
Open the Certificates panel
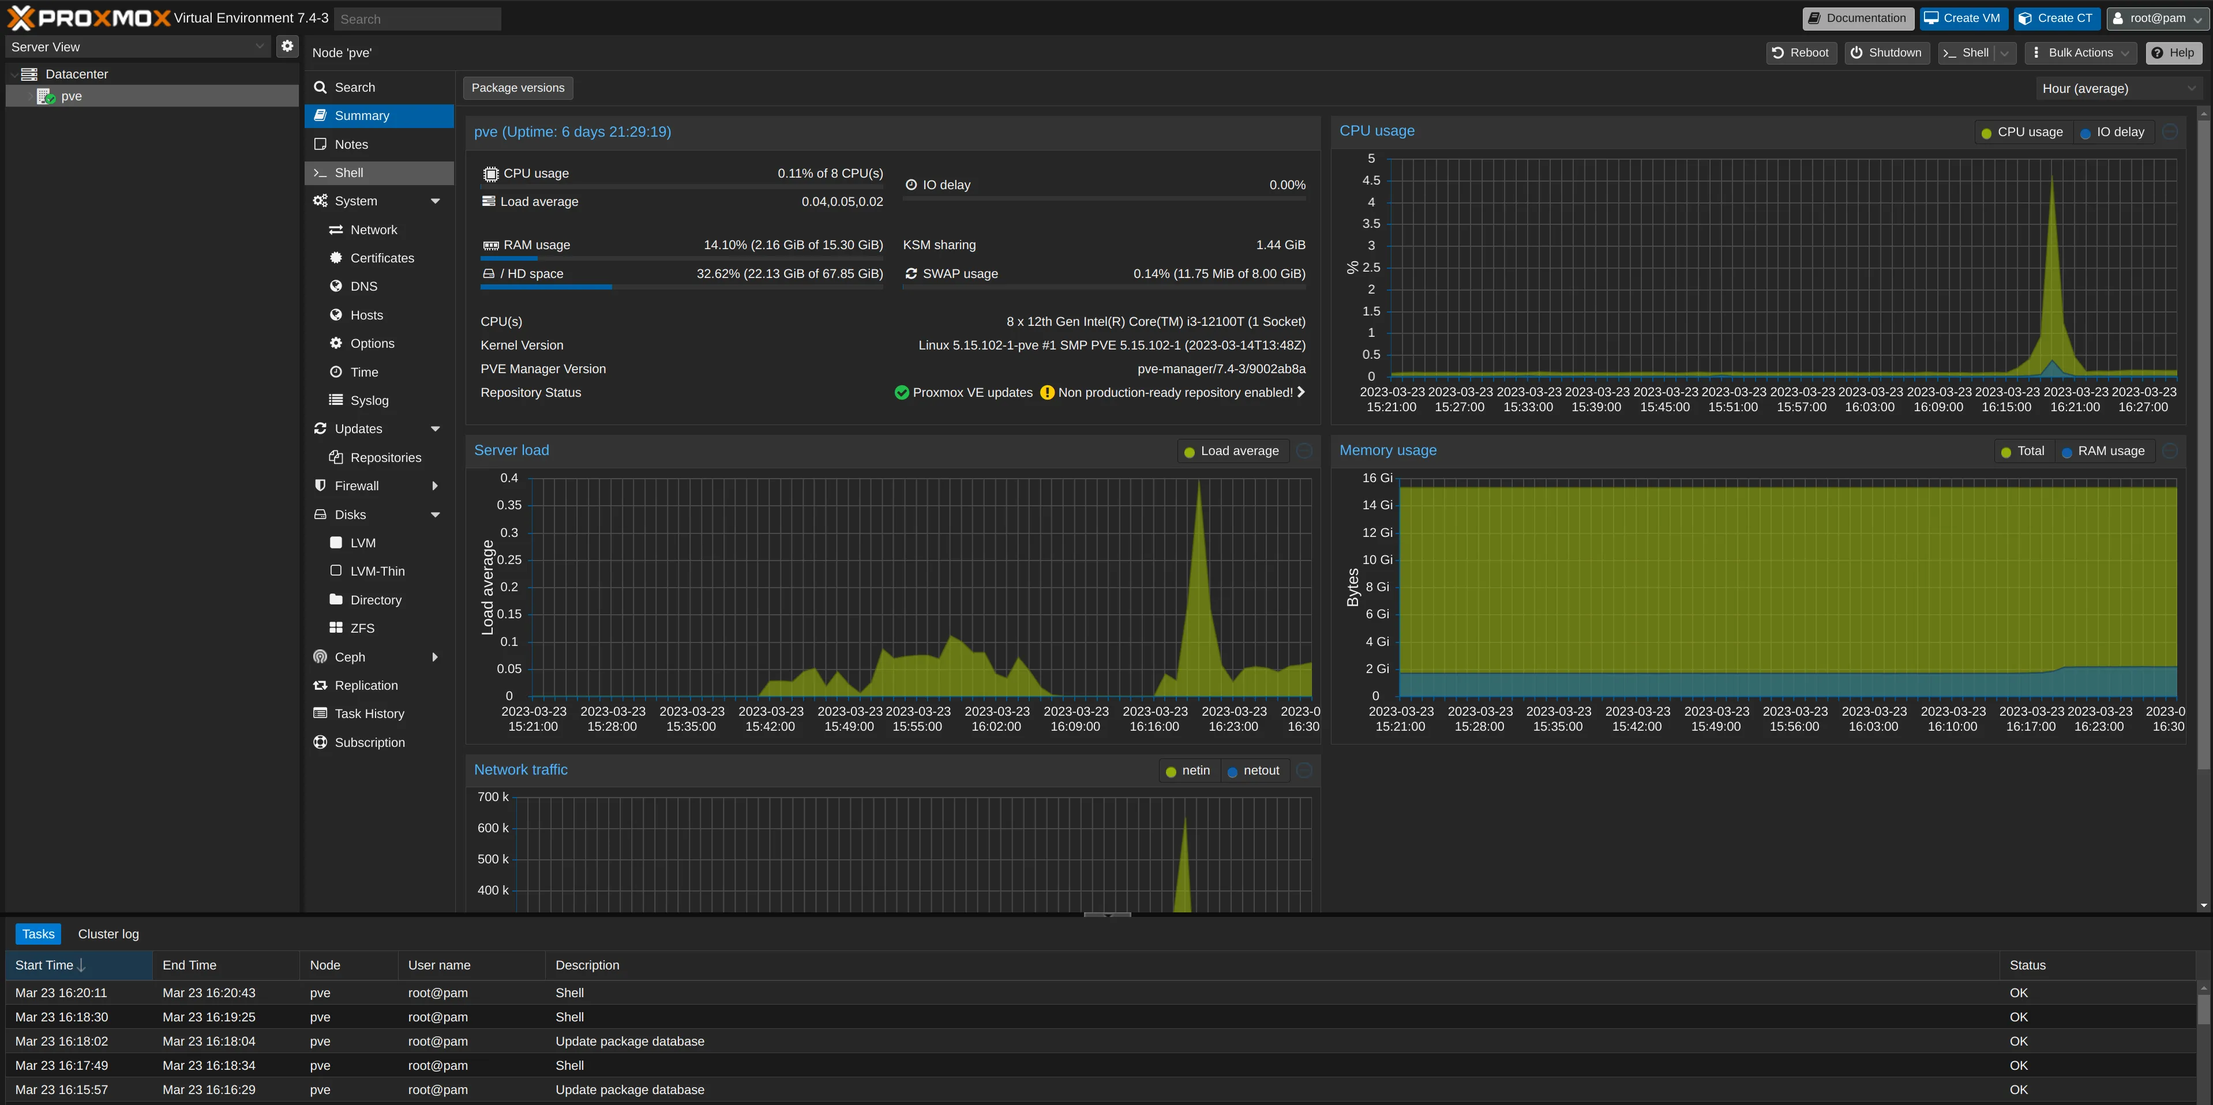tap(382, 258)
